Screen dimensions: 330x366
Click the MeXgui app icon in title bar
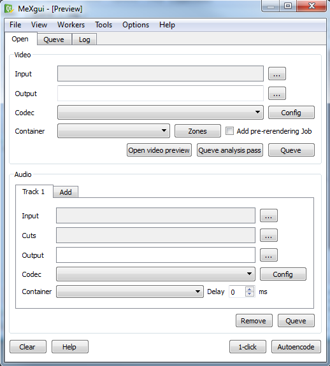point(9,9)
